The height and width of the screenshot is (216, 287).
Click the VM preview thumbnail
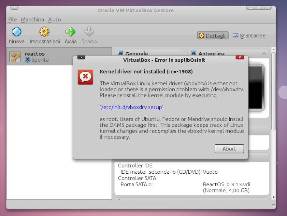[x=256, y=87]
